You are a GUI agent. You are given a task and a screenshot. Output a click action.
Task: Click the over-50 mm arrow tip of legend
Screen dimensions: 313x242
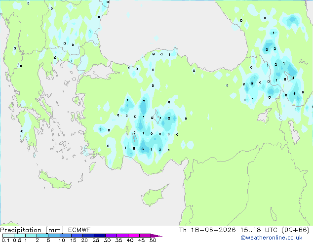156,236
